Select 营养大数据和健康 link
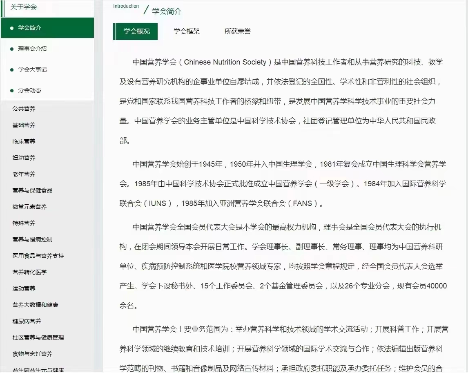Image resolution: width=468 pixels, height=373 pixels. [35, 305]
